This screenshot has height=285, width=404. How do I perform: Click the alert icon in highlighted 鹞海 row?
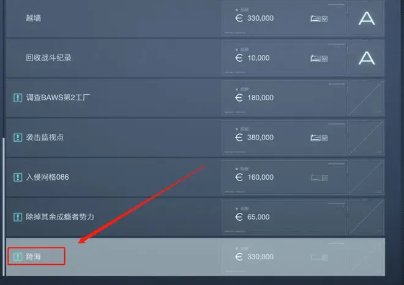coord(18,257)
